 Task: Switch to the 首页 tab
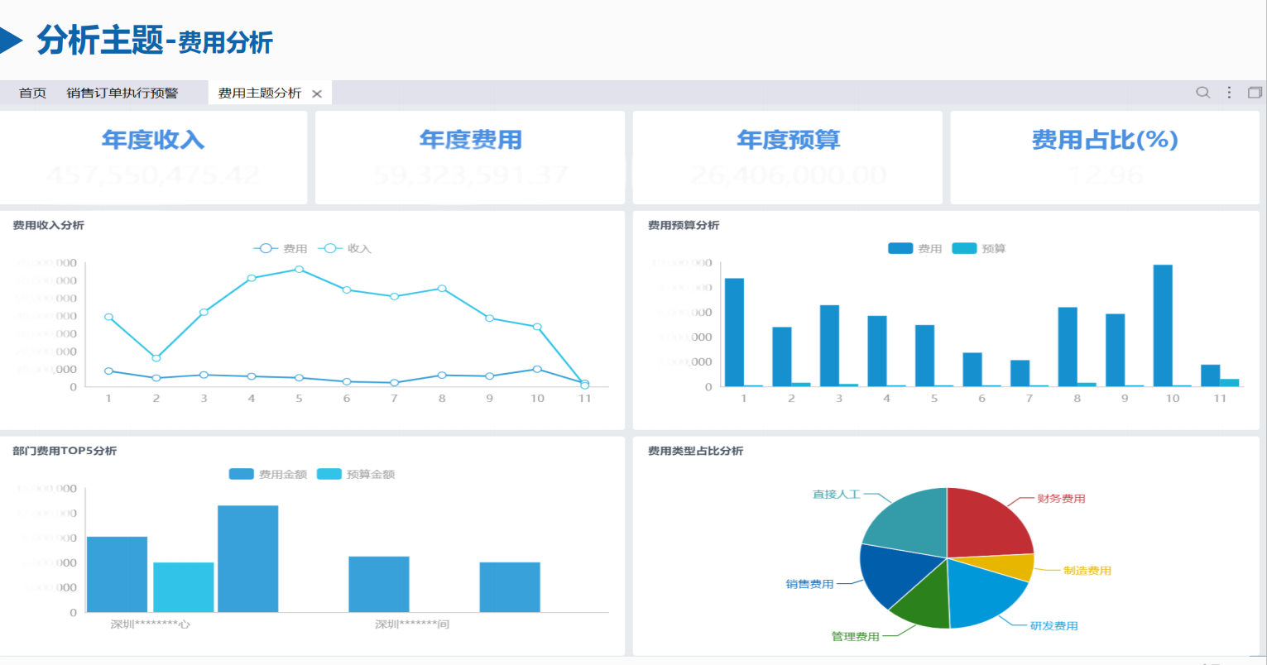(x=32, y=93)
